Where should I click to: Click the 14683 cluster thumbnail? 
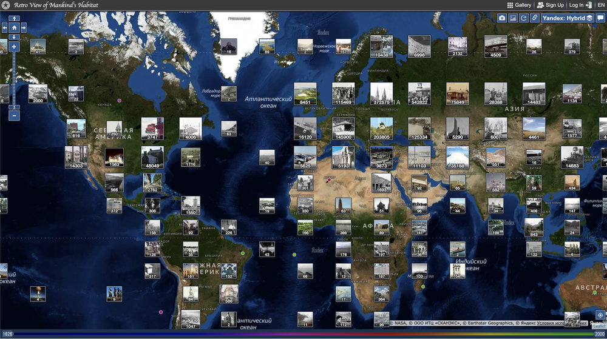tap(572, 157)
